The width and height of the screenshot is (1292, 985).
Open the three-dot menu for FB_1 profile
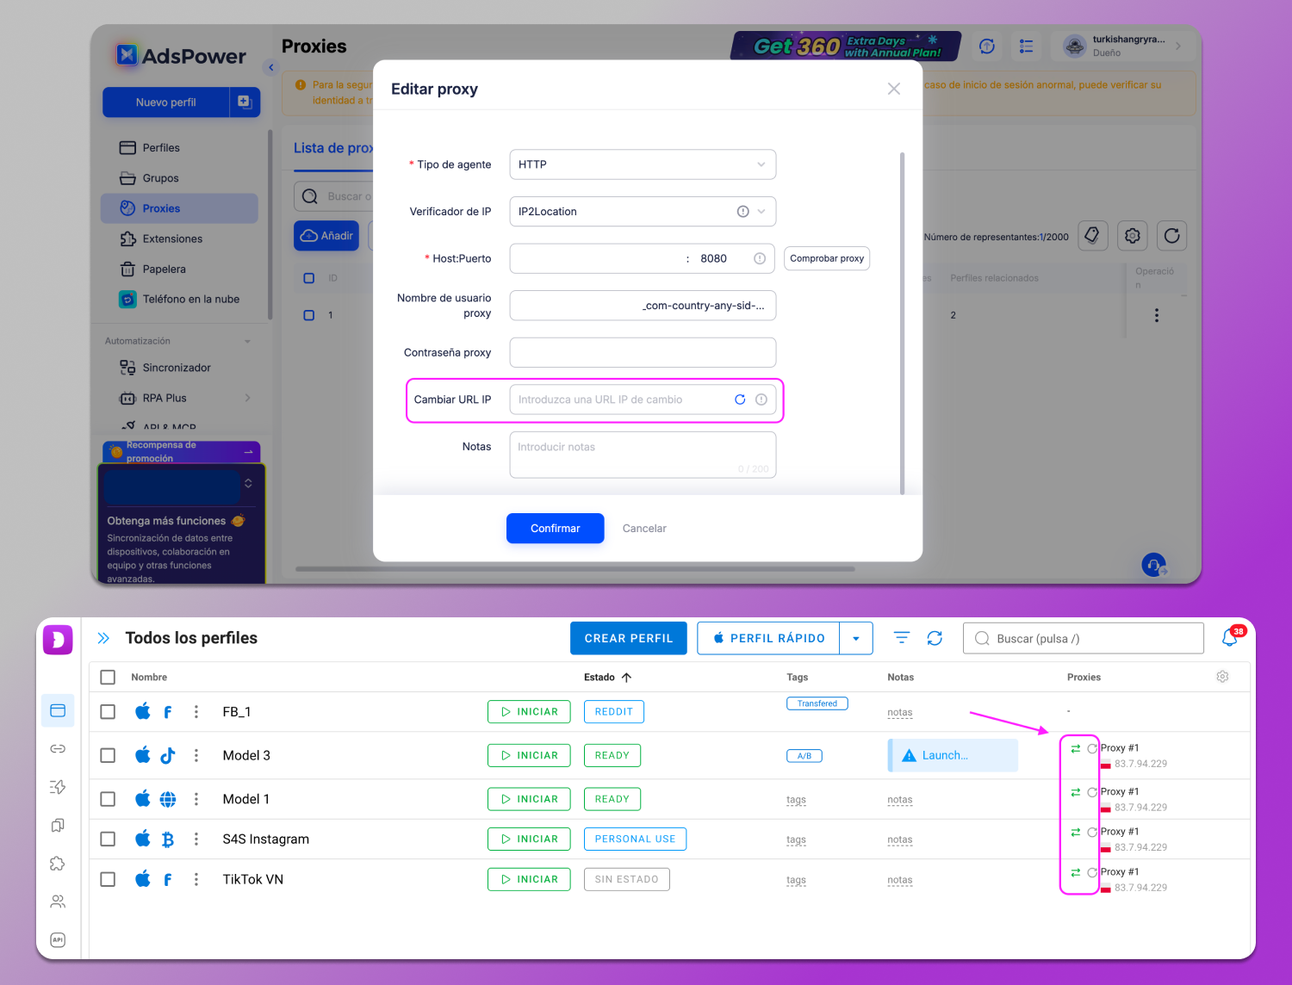point(196,712)
